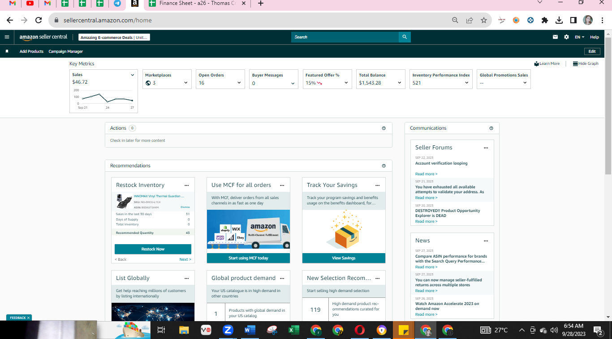Open the browser side panel

click(x=573, y=20)
